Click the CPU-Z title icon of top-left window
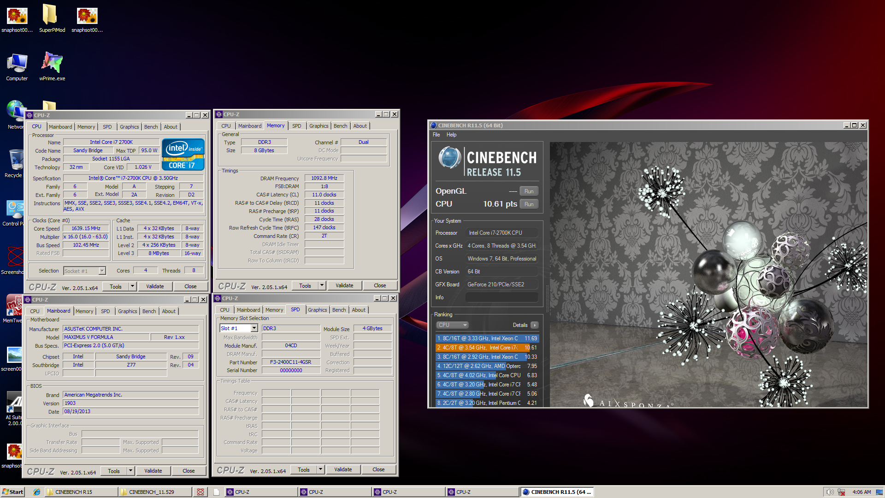 pyautogui.click(x=29, y=115)
